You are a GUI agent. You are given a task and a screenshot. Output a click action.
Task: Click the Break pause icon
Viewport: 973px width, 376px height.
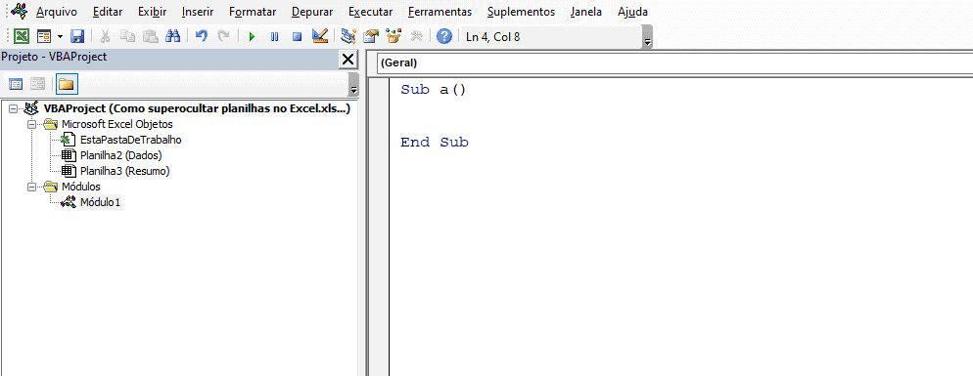pos(274,36)
